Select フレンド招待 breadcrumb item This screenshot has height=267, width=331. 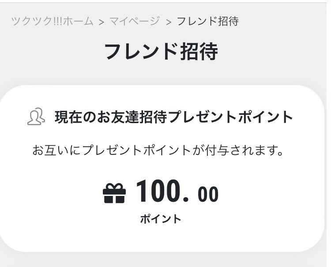[x=207, y=22]
